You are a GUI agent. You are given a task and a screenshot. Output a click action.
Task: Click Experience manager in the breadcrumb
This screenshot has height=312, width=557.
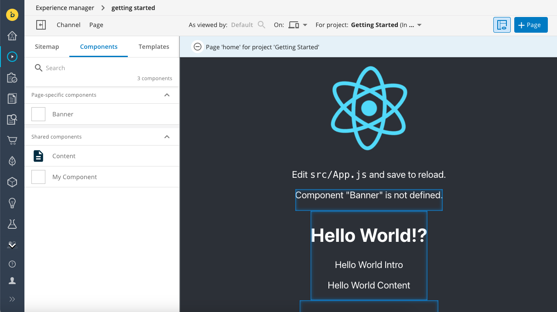pos(65,8)
